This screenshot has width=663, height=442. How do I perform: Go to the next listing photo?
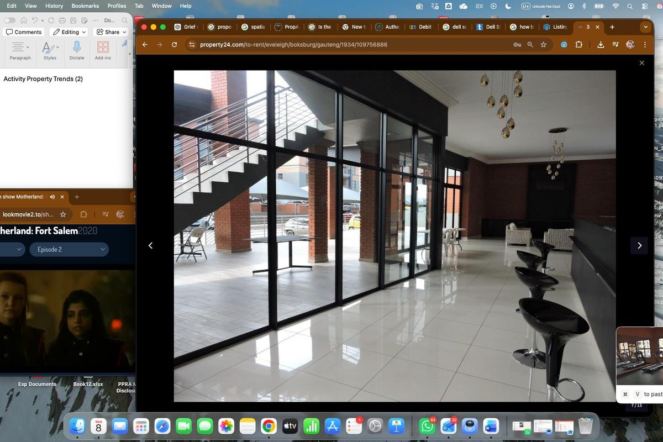[x=639, y=245]
